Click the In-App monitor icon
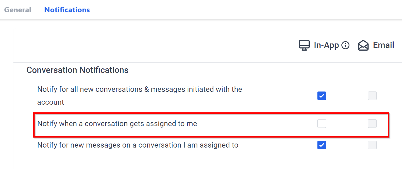The image size is (402, 169). click(x=304, y=45)
